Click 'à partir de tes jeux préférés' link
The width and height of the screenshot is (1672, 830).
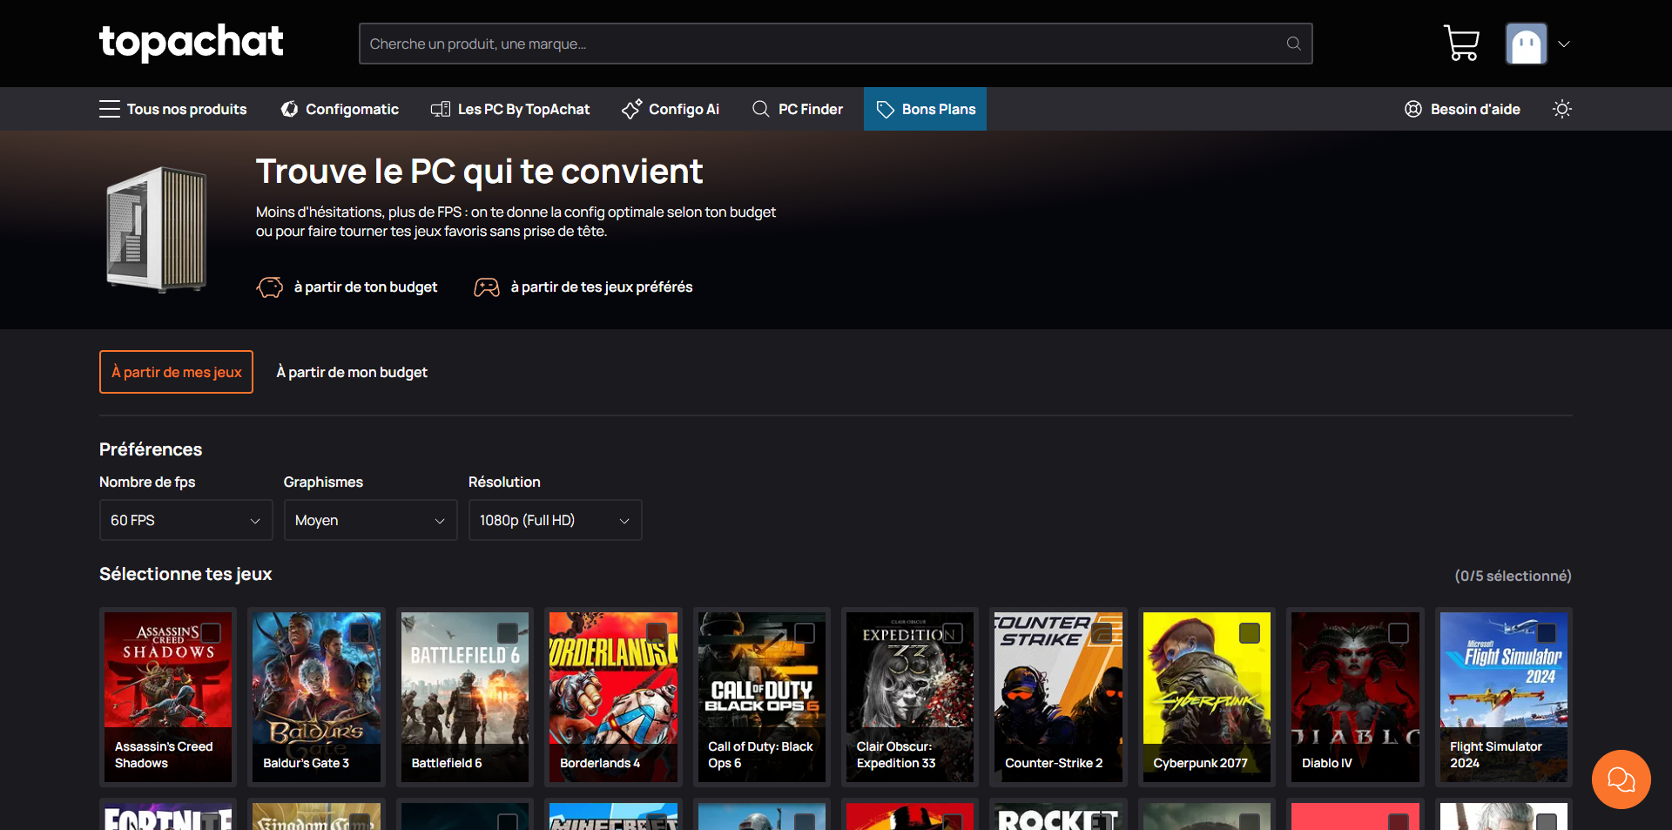click(602, 287)
